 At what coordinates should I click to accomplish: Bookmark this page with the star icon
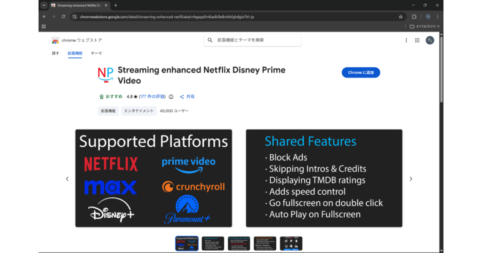coord(401,16)
